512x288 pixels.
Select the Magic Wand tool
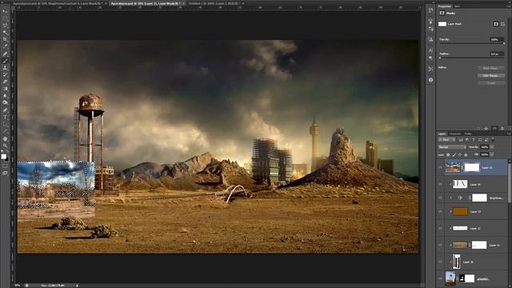5,32
